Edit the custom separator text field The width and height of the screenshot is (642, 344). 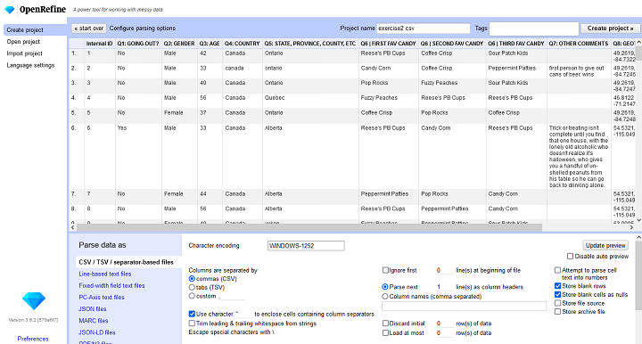[x=231, y=296]
